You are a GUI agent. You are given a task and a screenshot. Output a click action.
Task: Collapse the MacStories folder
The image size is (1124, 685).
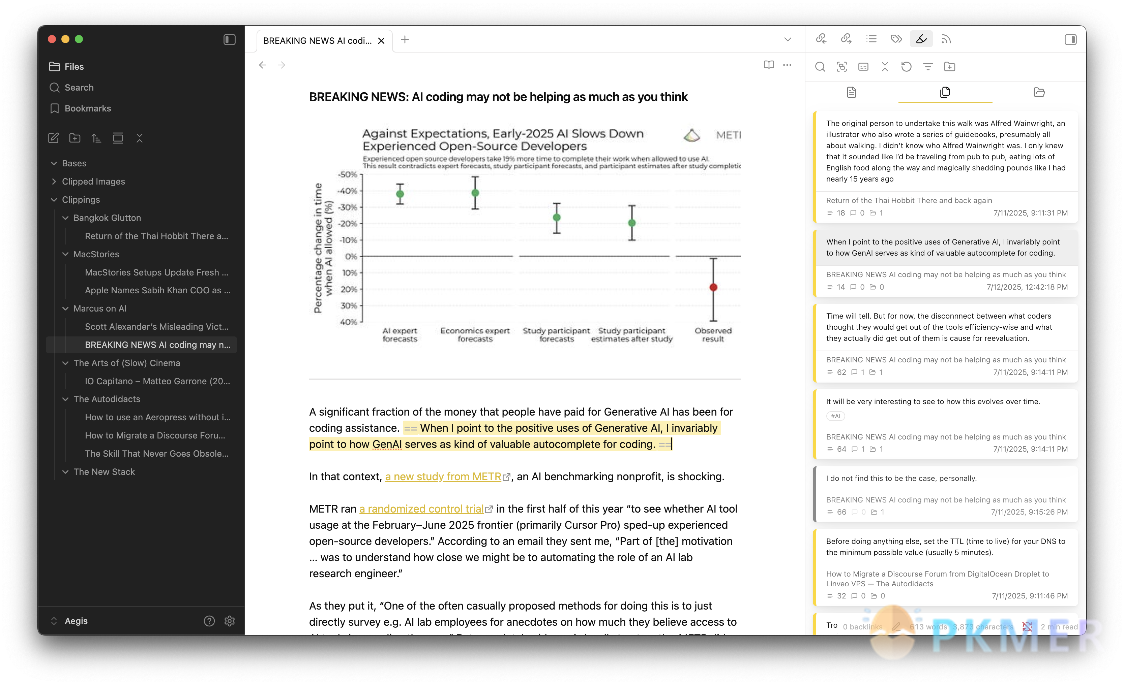click(65, 254)
